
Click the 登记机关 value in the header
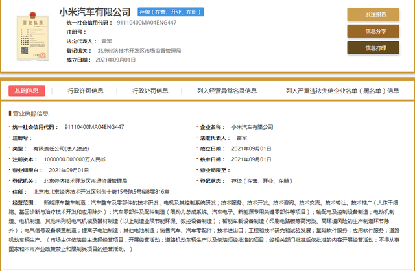[x=139, y=49]
